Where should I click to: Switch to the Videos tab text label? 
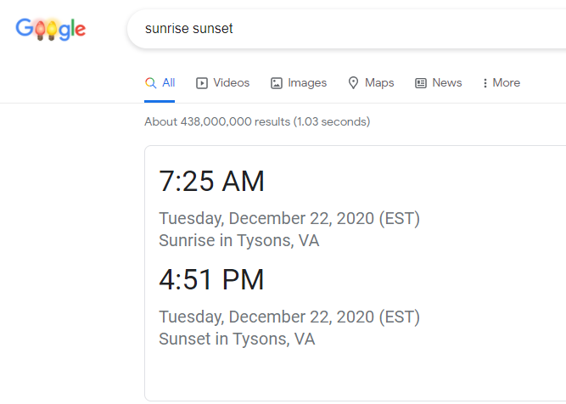point(231,83)
